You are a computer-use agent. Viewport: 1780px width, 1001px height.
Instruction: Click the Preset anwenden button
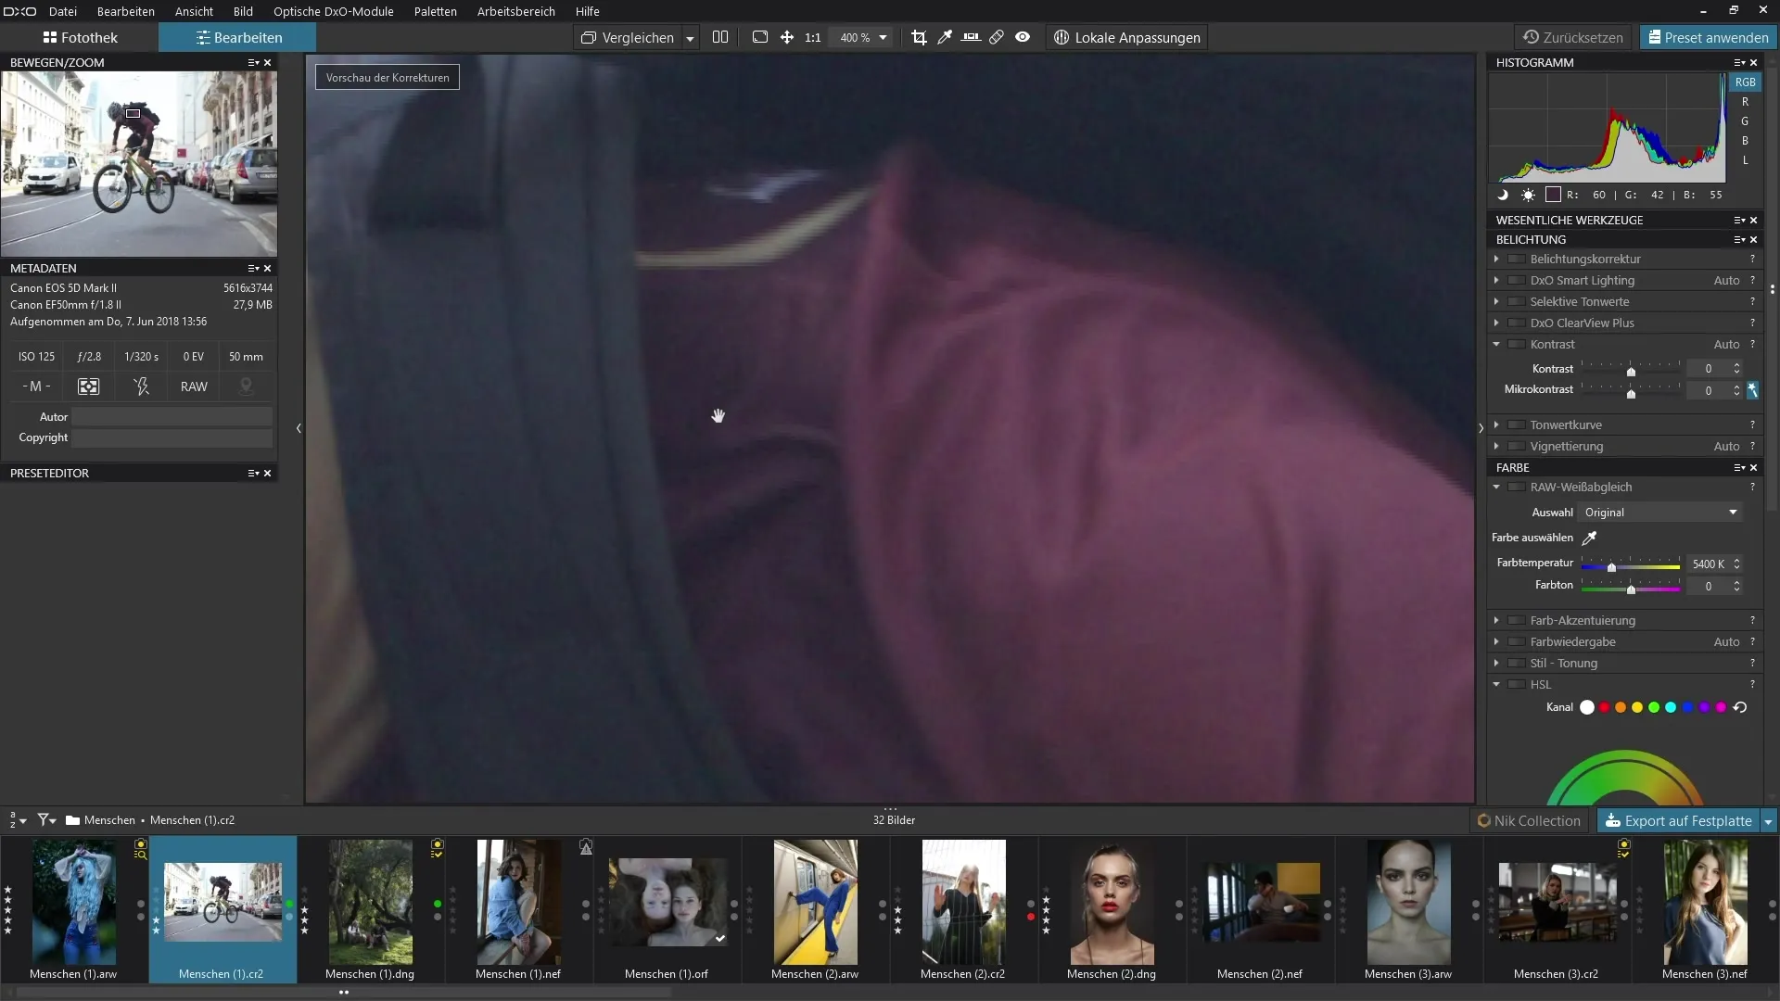click(1707, 38)
